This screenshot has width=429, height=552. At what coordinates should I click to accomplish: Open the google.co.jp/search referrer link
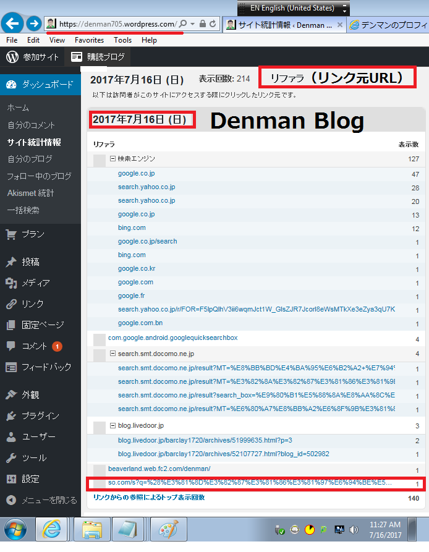click(148, 242)
